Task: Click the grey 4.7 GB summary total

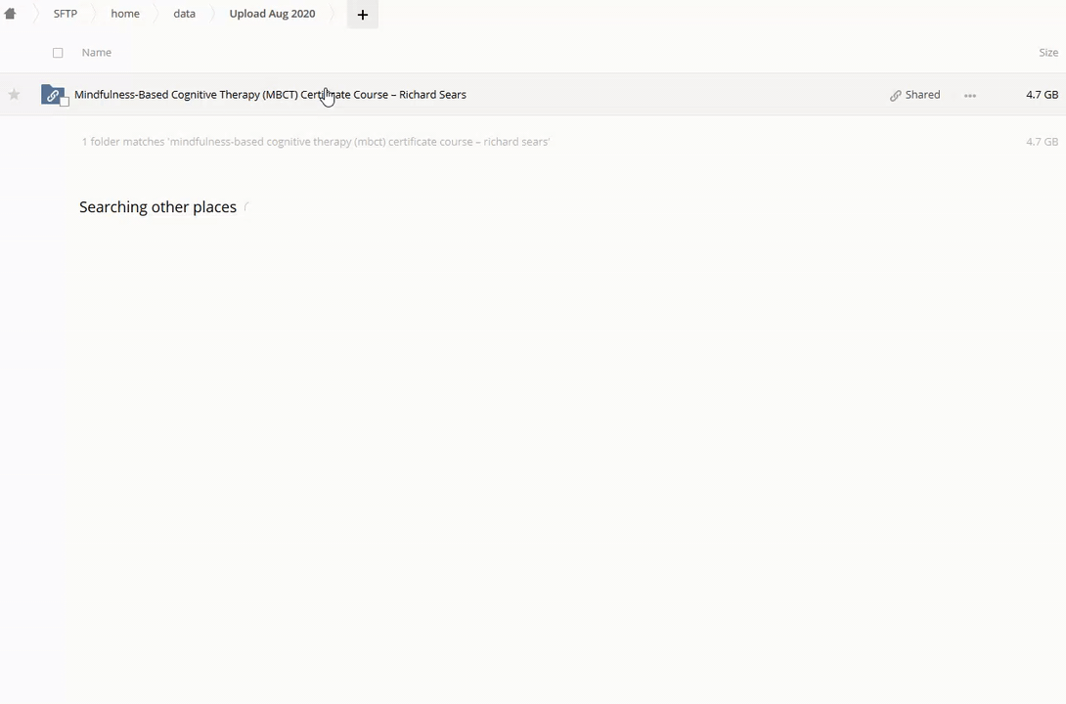Action: pos(1042,142)
